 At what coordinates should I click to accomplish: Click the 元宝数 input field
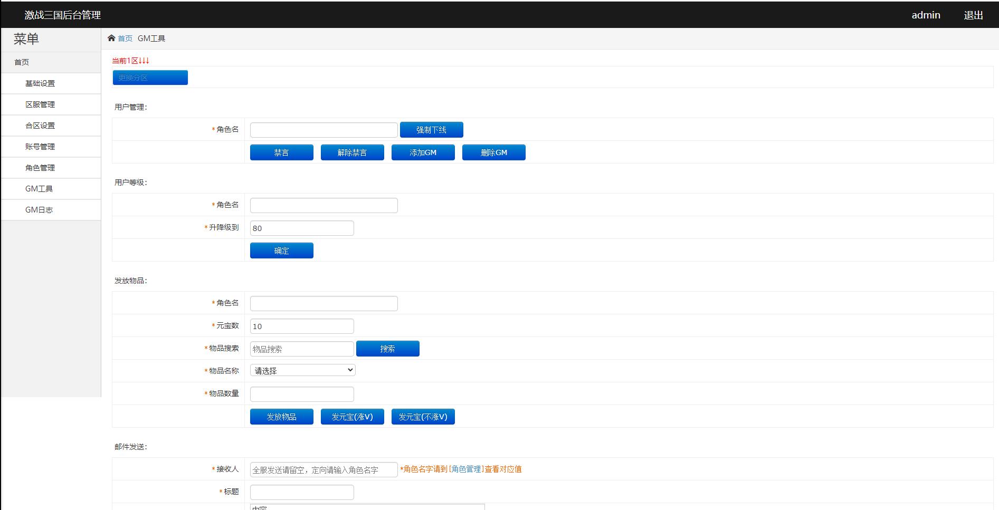coord(301,325)
